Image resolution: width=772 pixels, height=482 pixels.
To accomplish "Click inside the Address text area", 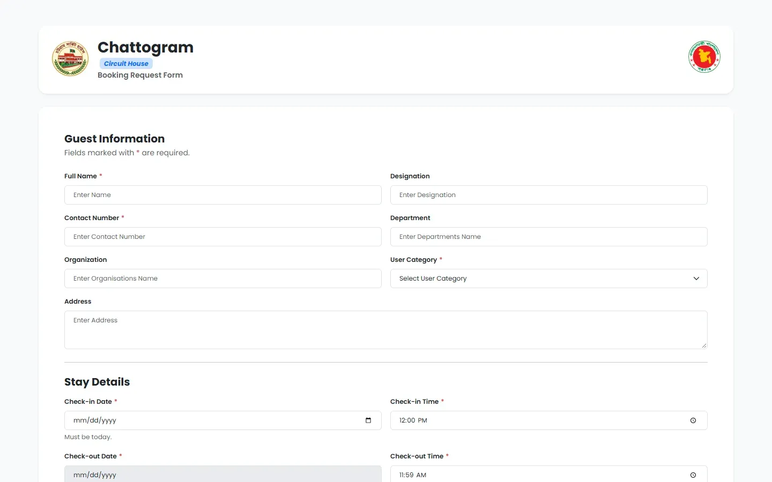I will click(385, 330).
